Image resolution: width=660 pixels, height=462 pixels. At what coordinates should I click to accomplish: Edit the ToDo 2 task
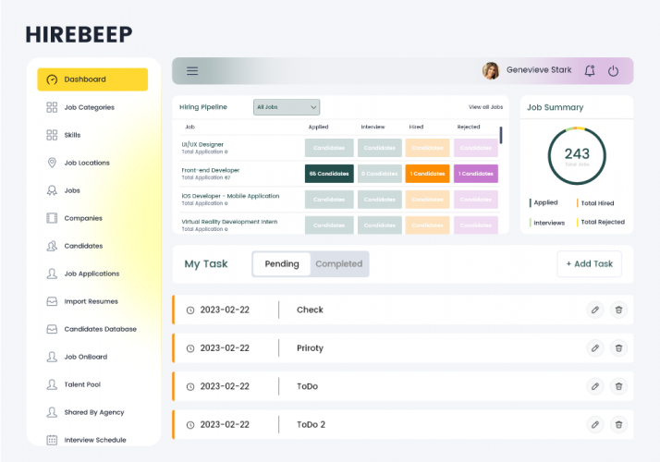point(595,424)
